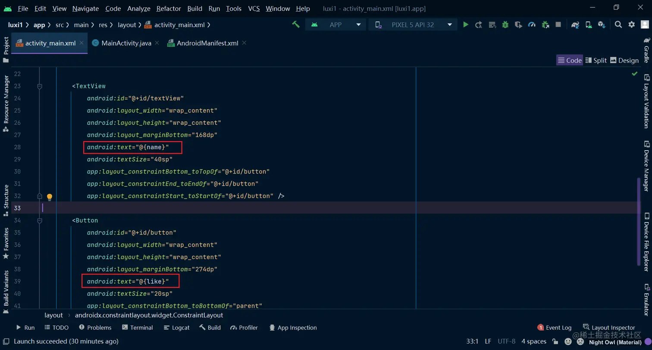Open the VCS menu
This screenshot has height=350, width=652.
click(x=254, y=8)
